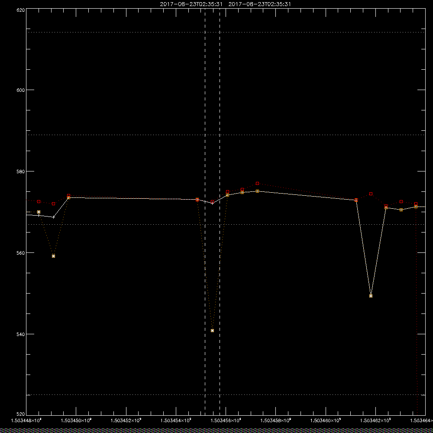Click x-axis label 1.503454×10⁹
The image size is (433, 433).
(176, 420)
